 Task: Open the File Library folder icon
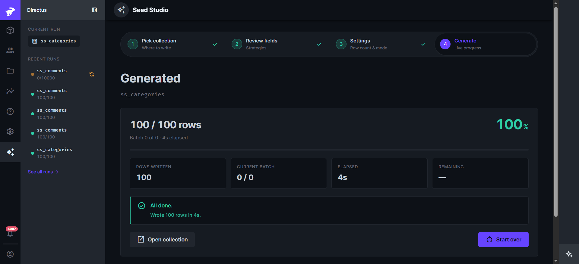point(10,71)
